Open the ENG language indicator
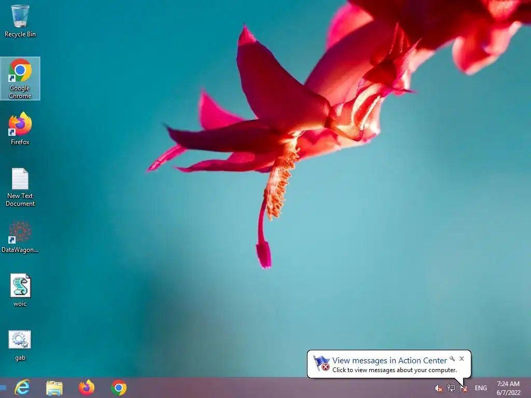Viewport: 531px width, 398px height. [x=481, y=388]
